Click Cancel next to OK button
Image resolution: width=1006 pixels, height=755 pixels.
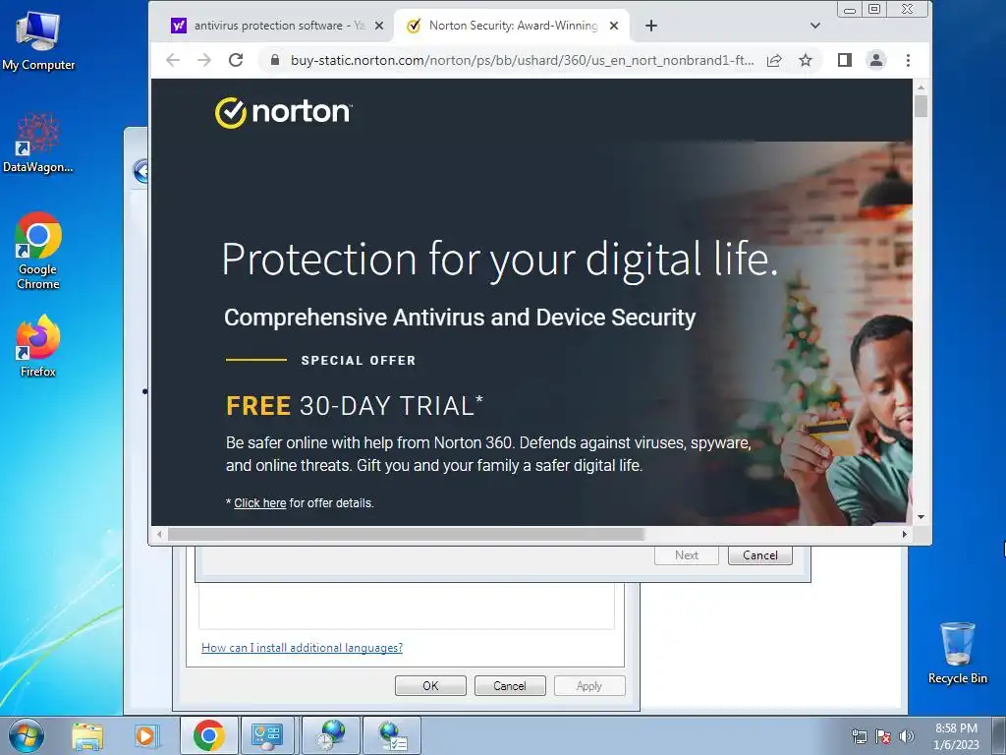pyautogui.click(x=510, y=685)
